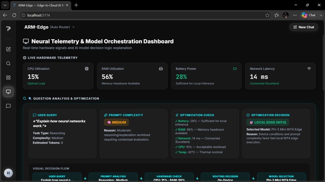The width and height of the screenshot is (325, 182).
Task: Open the search icon in sidebar
Action: [8, 63]
